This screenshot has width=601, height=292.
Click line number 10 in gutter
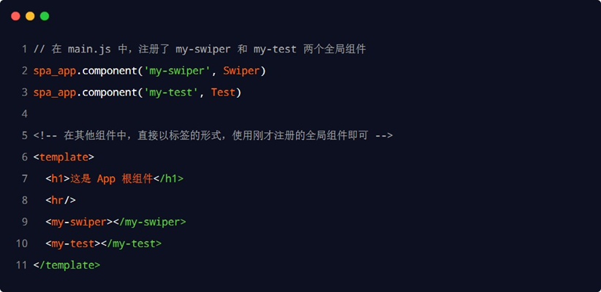(x=22, y=244)
